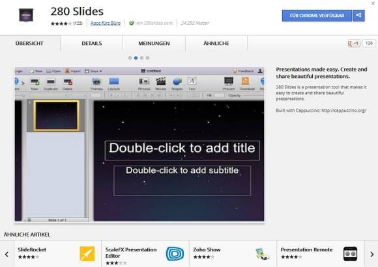Image resolution: width=378 pixels, height=267 pixels.
Task: Select the fourth screenshot pager dot
Action: click(147, 58)
